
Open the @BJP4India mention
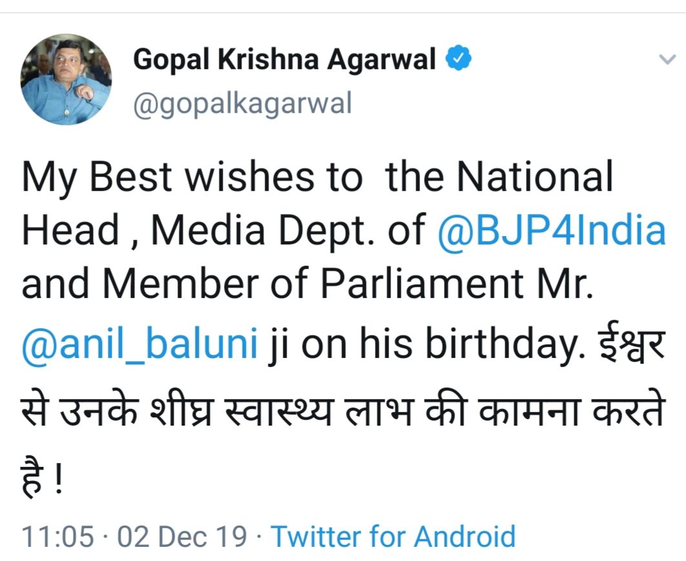552,230
